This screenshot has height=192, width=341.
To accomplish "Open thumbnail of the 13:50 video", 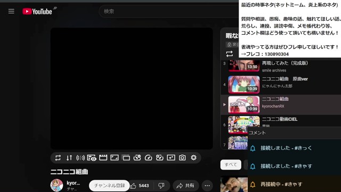I will click(244, 66).
